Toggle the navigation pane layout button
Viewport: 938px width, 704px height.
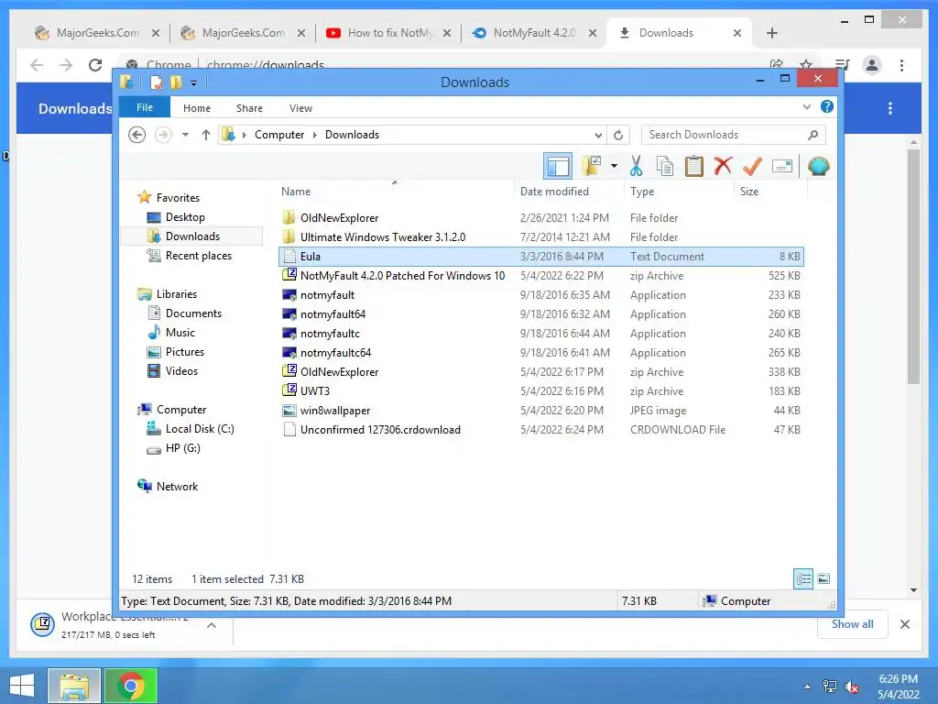(x=558, y=166)
